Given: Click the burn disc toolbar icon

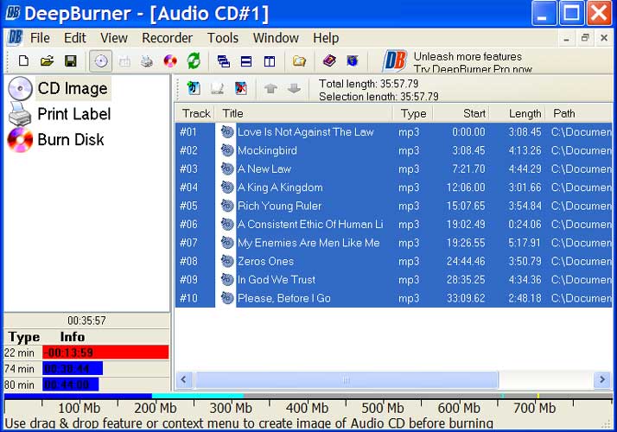Looking at the screenshot, I should click(170, 61).
